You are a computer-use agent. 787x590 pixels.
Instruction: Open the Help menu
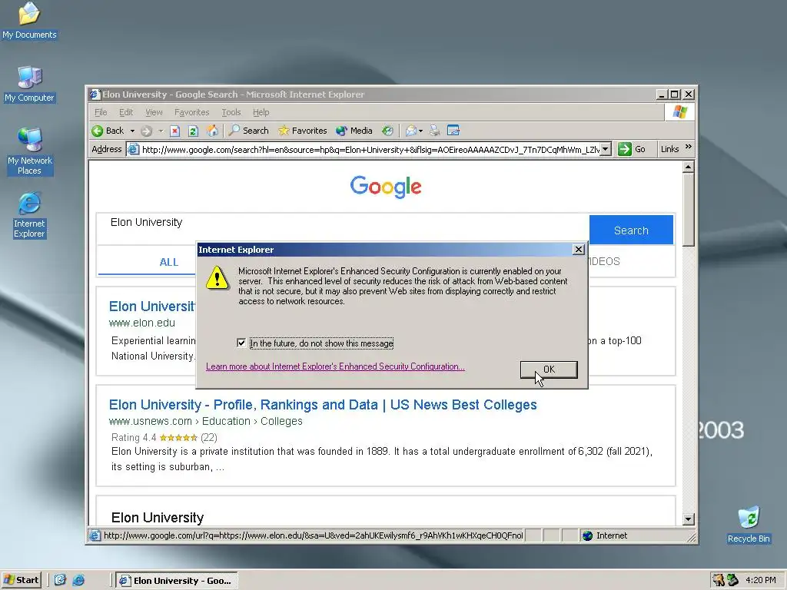[261, 112]
